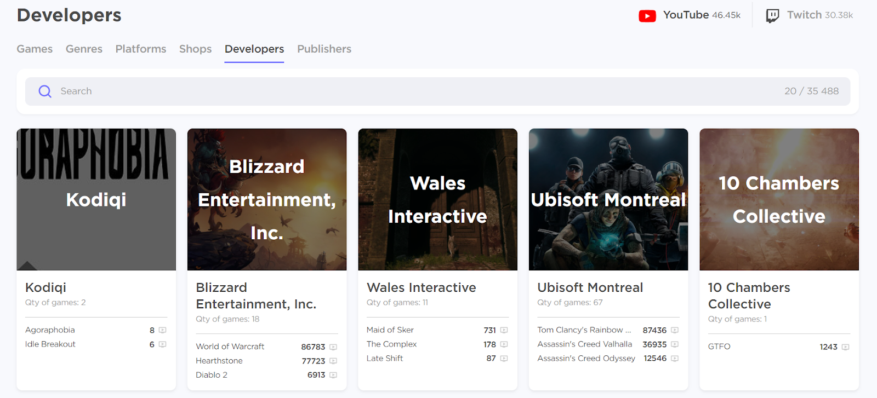Open the Maid of Sker game entry

click(x=390, y=330)
